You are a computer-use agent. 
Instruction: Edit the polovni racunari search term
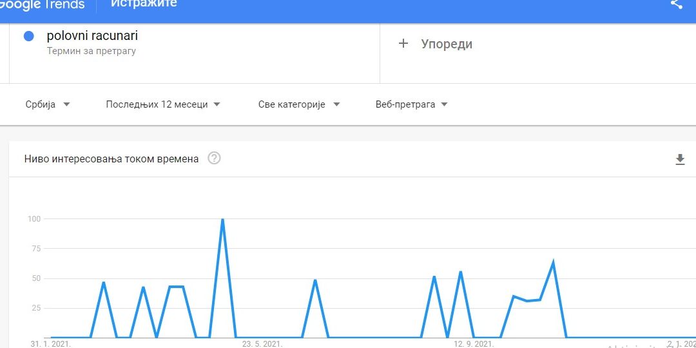[x=92, y=36]
